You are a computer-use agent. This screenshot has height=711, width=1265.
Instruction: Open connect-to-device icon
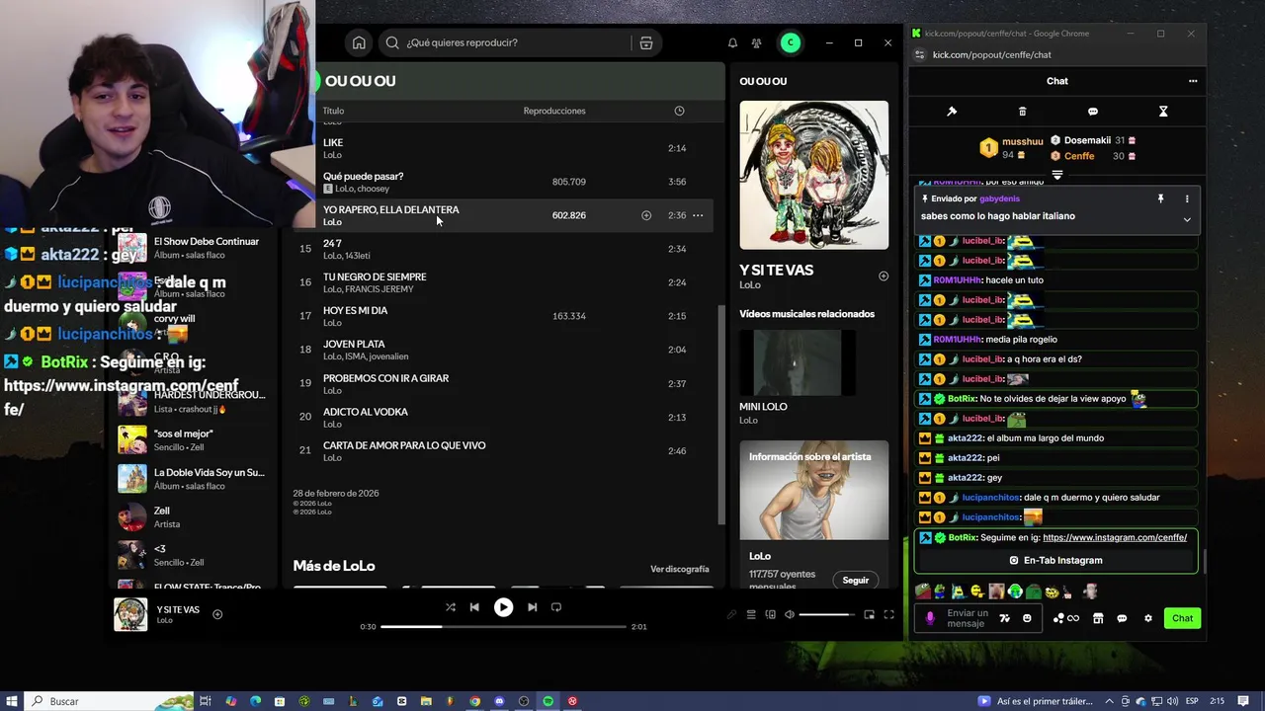click(771, 614)
